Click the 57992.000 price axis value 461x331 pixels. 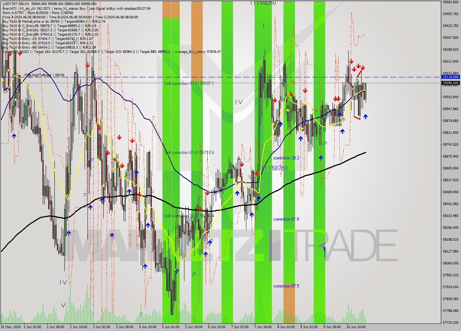coord(451,275)
